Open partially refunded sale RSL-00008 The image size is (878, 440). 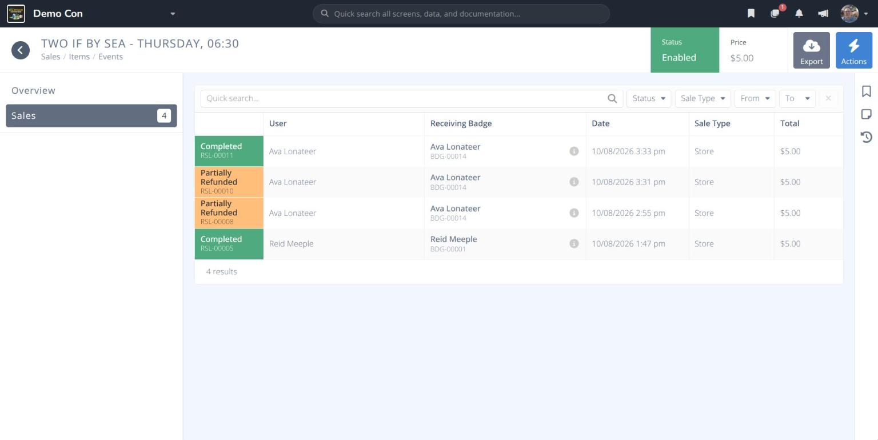pyautogui.click(x=229, y=213)
